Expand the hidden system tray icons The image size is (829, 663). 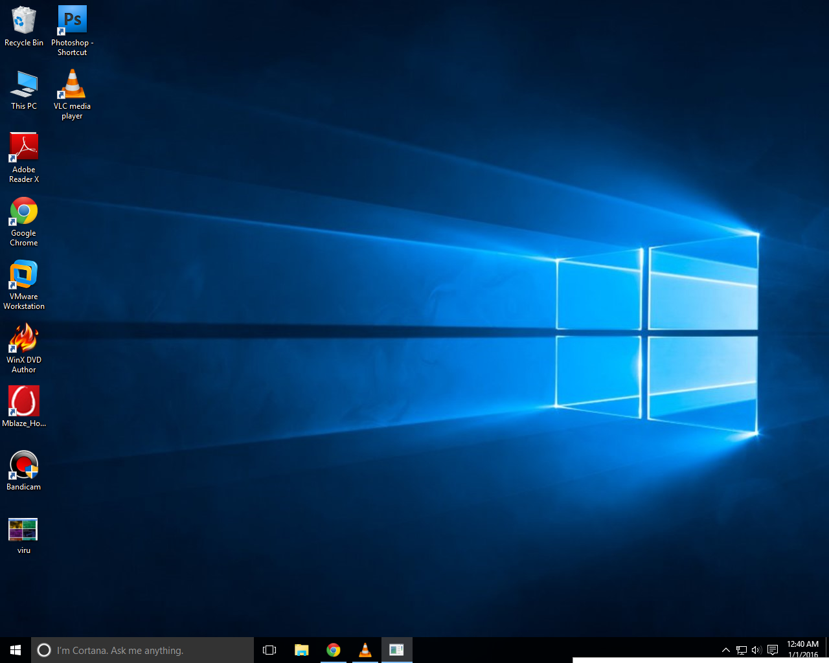[725, 649]
